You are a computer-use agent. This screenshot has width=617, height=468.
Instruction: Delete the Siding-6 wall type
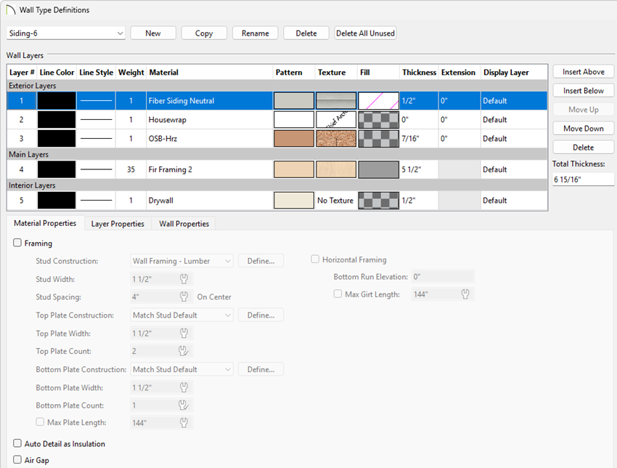click(306, 33)
